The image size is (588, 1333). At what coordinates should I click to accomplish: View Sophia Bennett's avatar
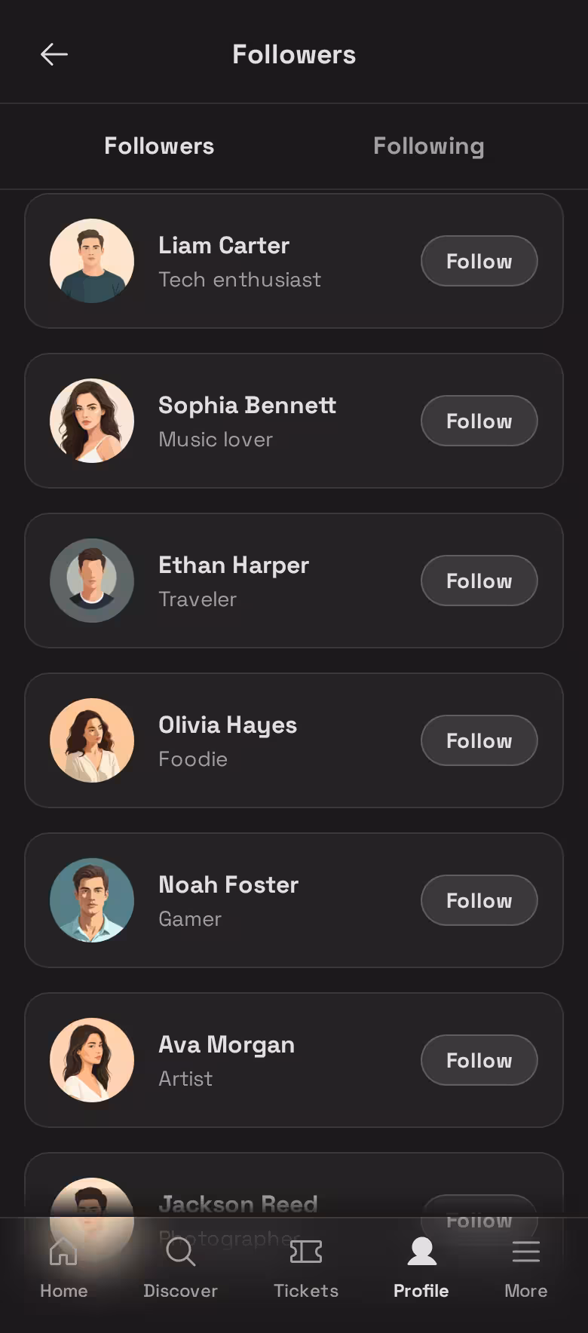tap(92, 421)
